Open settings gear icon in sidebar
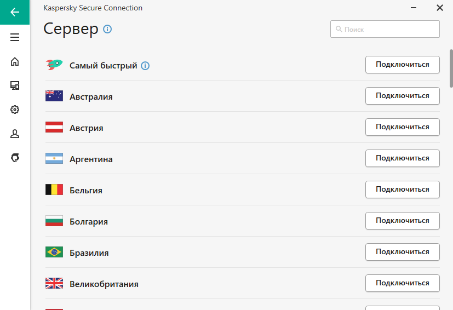Screen dimensions: 453x310 [15, 110]
